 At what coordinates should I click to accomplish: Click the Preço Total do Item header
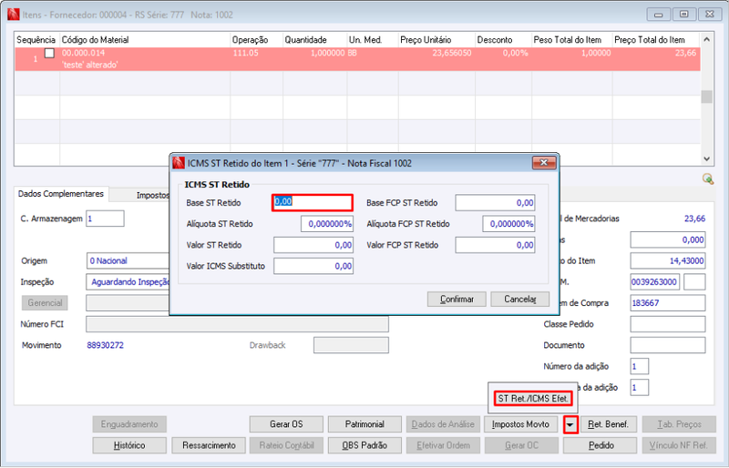(655, 40)
